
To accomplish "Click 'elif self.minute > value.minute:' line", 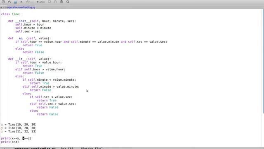I will click(x=51, y=87).
